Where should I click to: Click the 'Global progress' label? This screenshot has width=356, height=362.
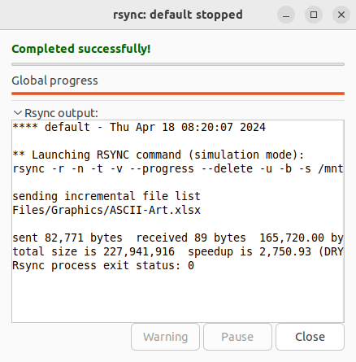coord(54,81)
